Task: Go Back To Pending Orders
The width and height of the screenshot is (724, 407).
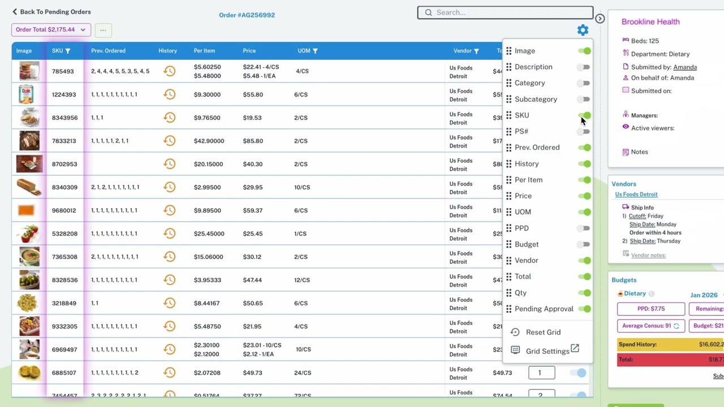Action: (x=51, y=12)
